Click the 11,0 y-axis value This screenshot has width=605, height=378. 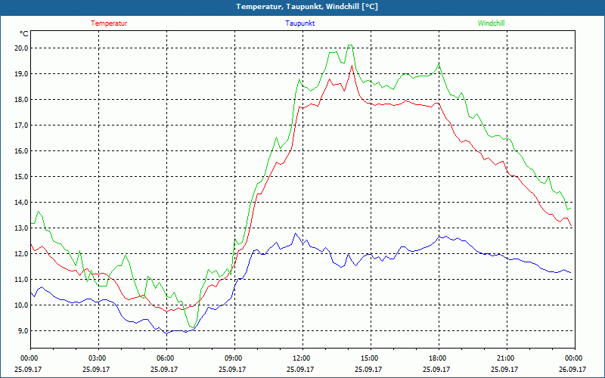[x=21, y=279]
